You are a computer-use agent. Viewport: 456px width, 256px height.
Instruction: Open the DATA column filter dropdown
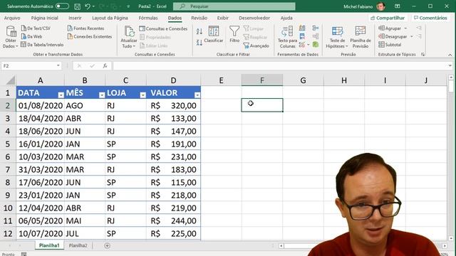pyautogui.click(x=61, y=95)
